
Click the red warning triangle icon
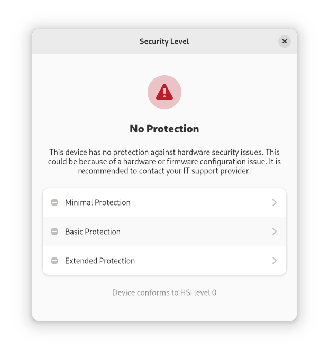(x=164, y=92)
